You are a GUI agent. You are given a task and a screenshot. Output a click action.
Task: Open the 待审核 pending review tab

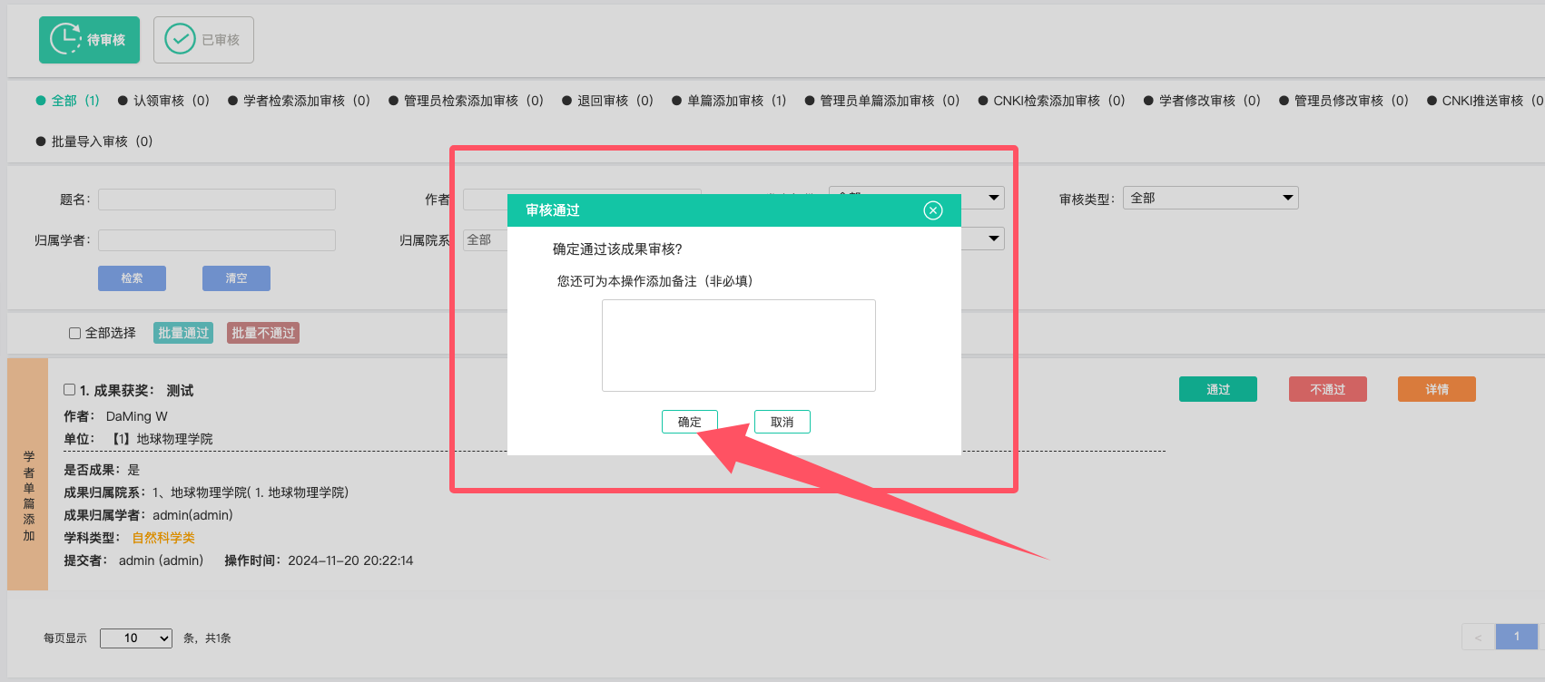coord(89,40)
